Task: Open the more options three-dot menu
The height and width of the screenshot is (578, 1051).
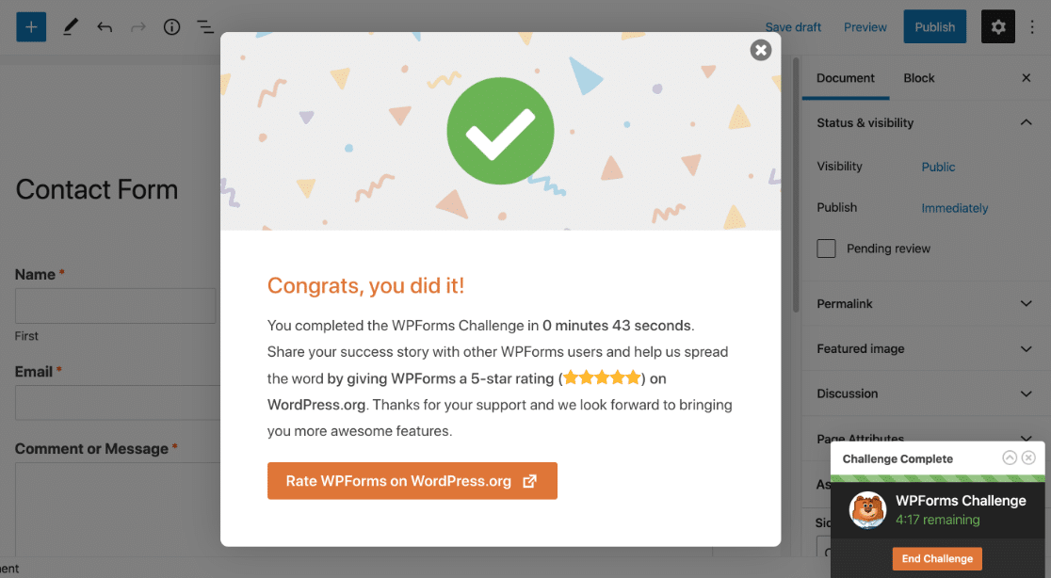Action: [1033, 27]
